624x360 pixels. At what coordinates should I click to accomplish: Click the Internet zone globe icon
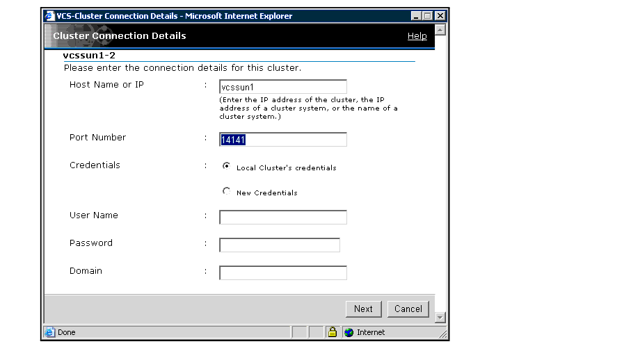(x=349, y=332)
